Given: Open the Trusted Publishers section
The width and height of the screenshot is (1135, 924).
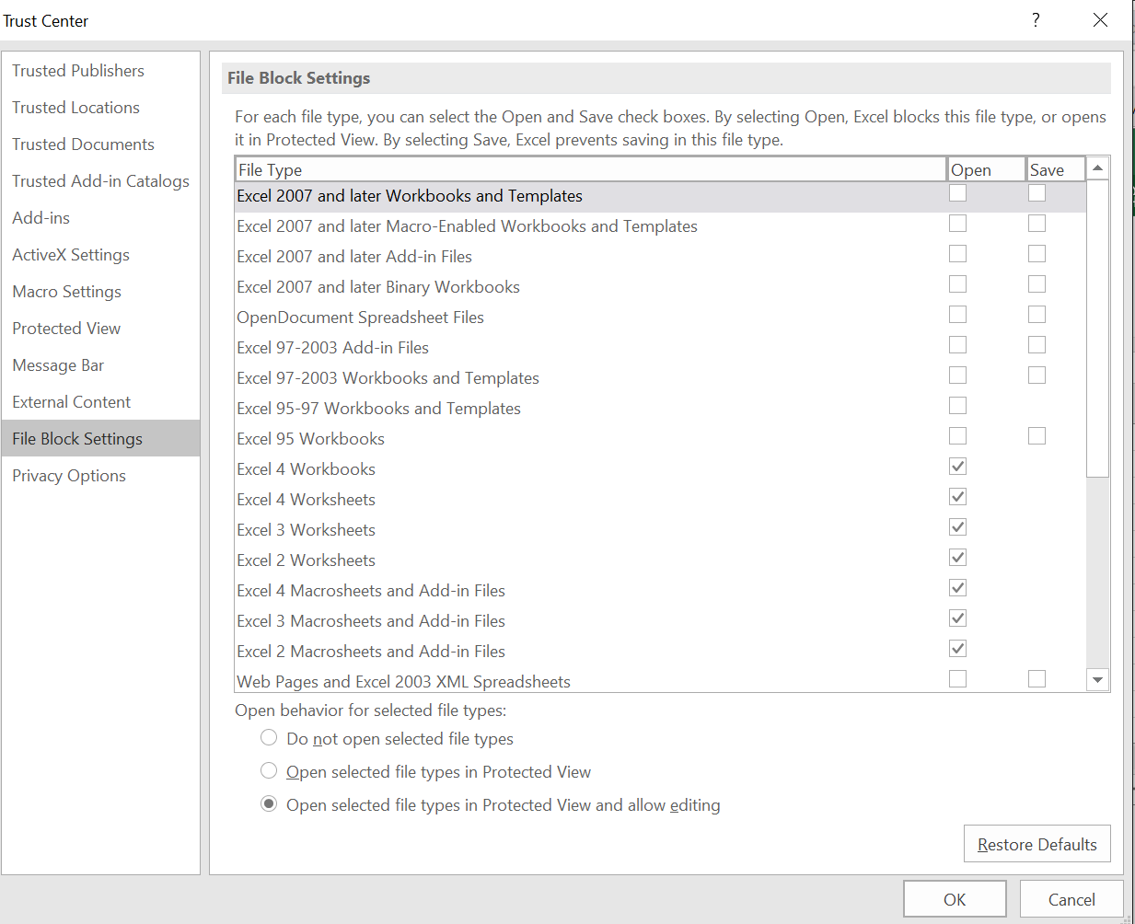Looking at the screenshot, I should [x=100, y=71].
